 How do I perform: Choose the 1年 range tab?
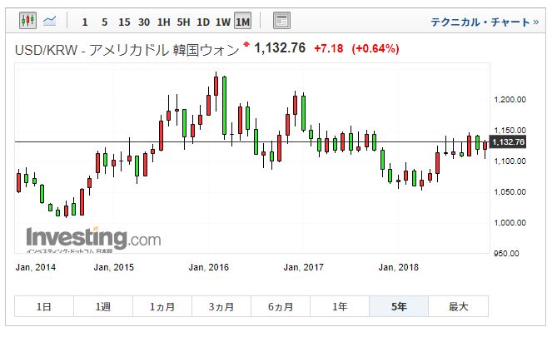tap(340, 307)
